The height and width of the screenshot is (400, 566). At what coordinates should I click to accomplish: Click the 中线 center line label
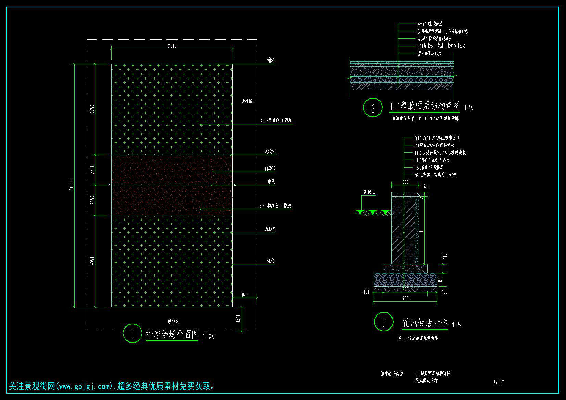point(271,182)
